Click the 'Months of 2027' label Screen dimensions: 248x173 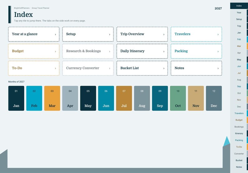(16, 82)
